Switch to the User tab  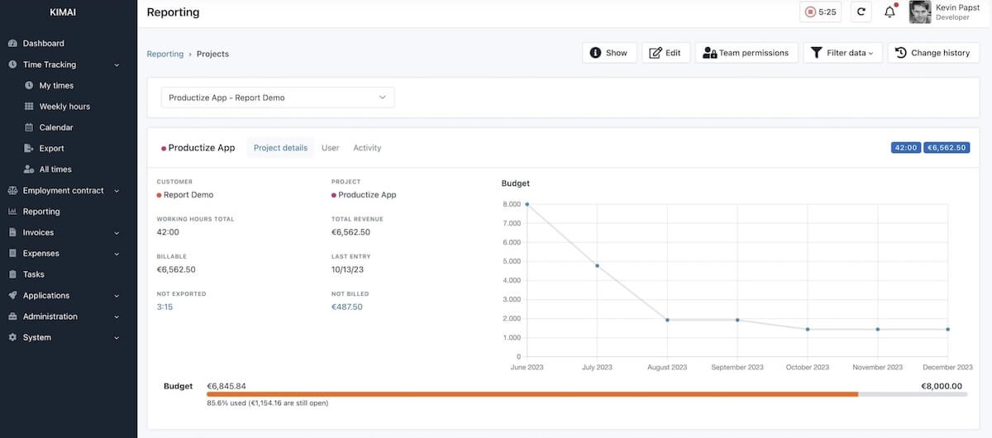(x=330, y=148)
